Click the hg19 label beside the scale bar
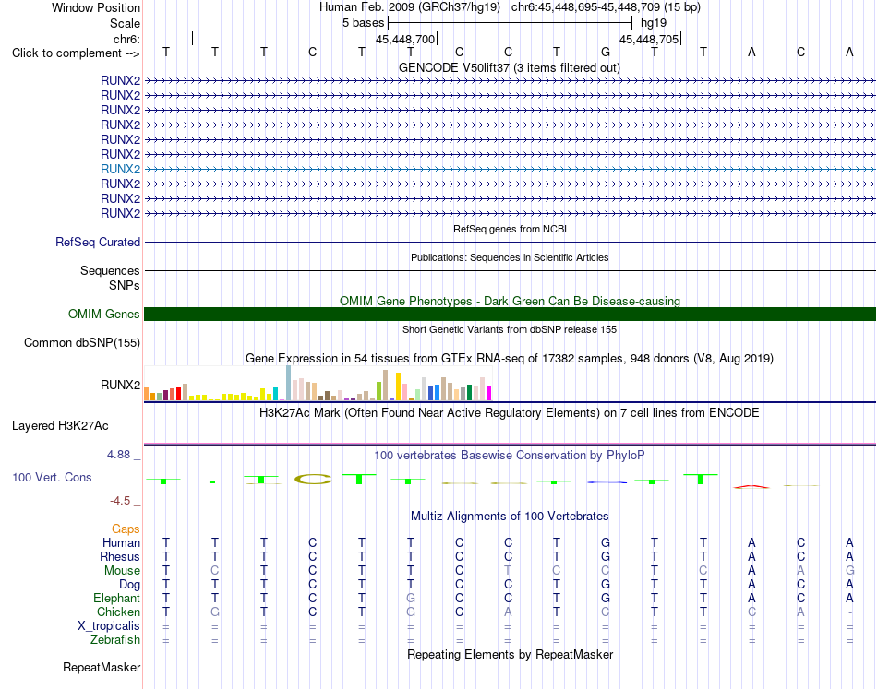The width and height of the screenshot is (877, 689). pos(654,23)
